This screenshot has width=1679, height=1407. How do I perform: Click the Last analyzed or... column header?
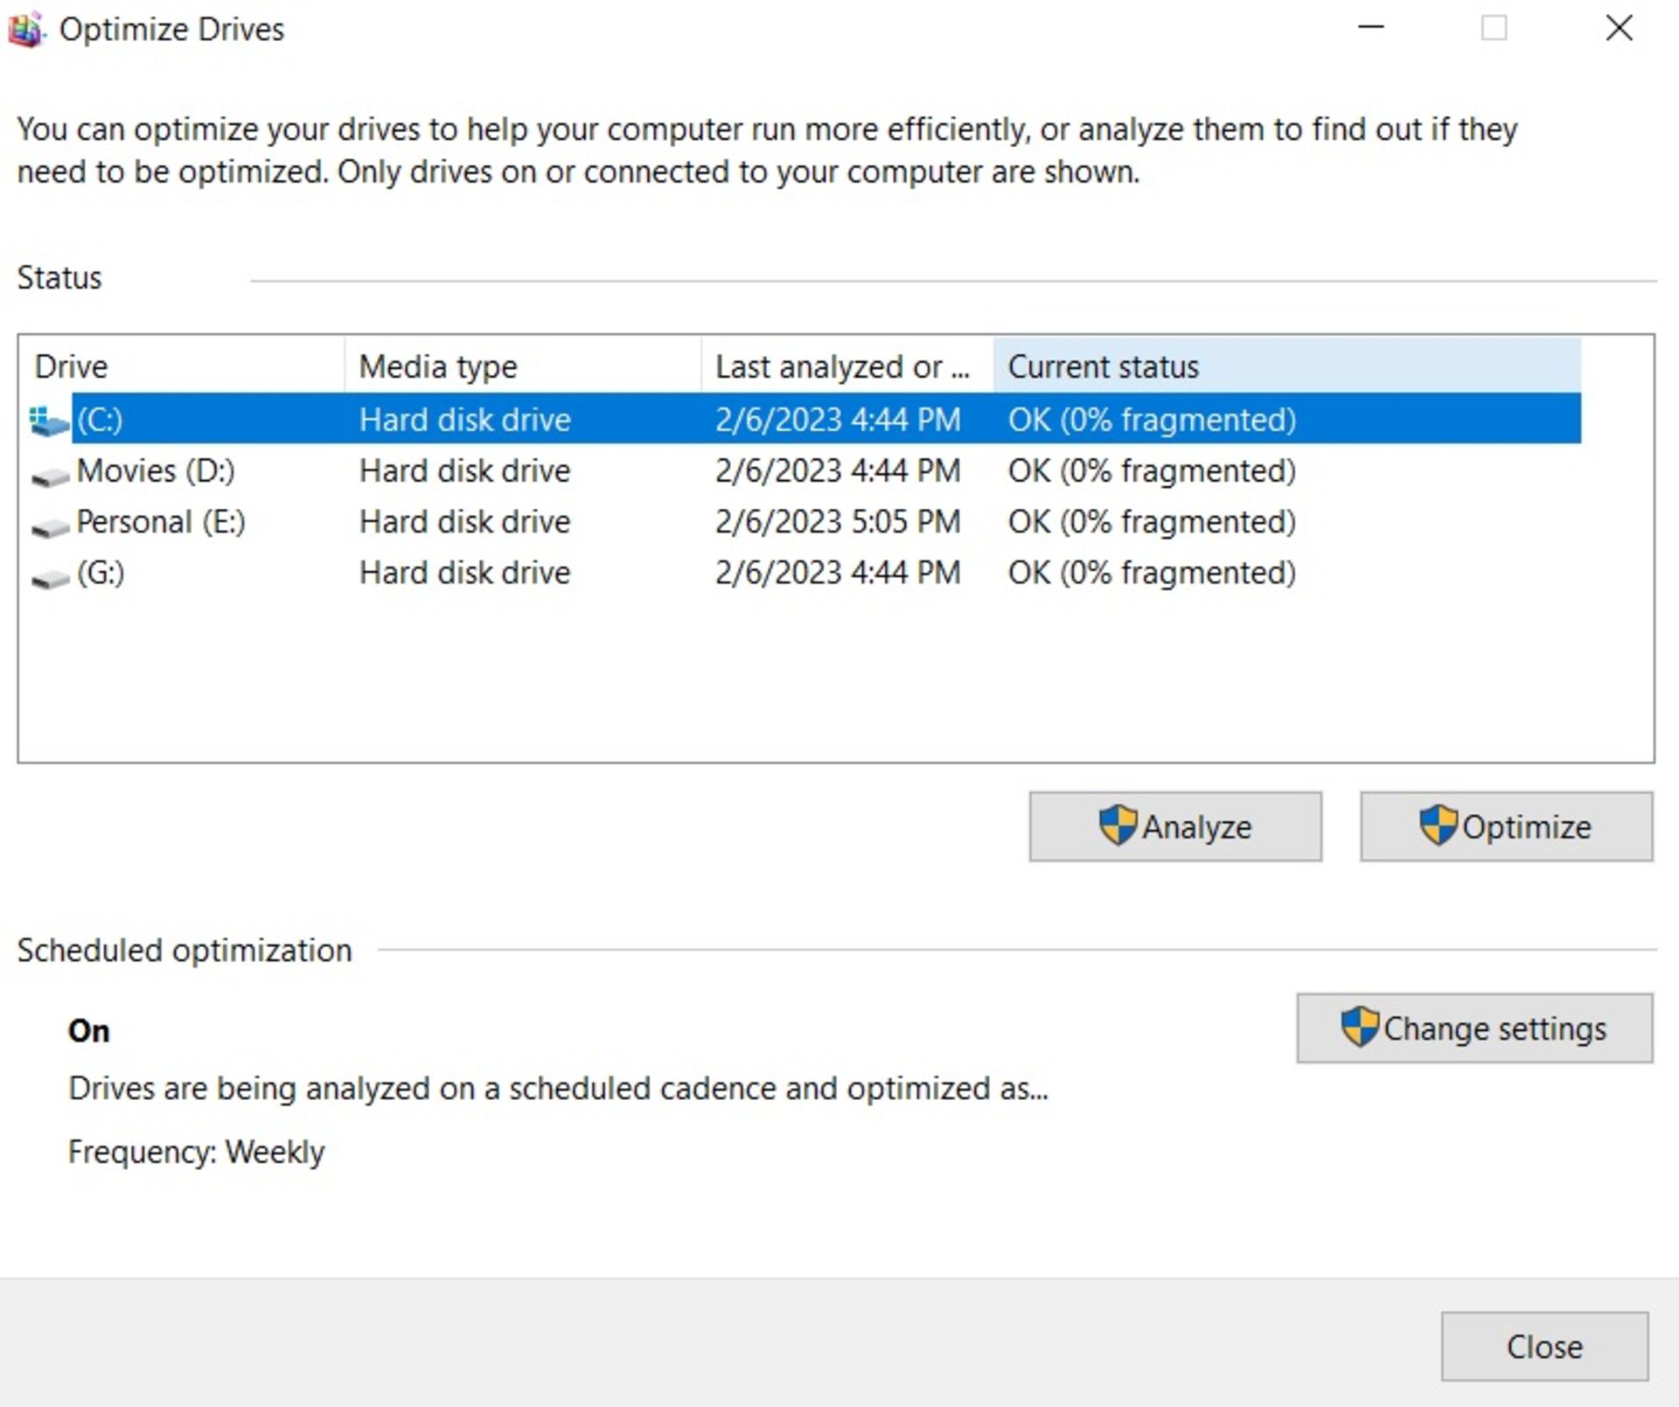842,366
